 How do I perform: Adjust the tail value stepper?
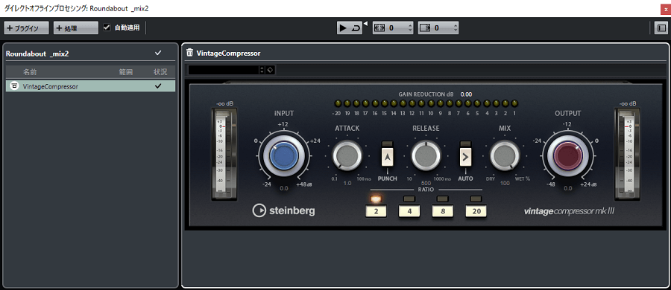[456, 28]
